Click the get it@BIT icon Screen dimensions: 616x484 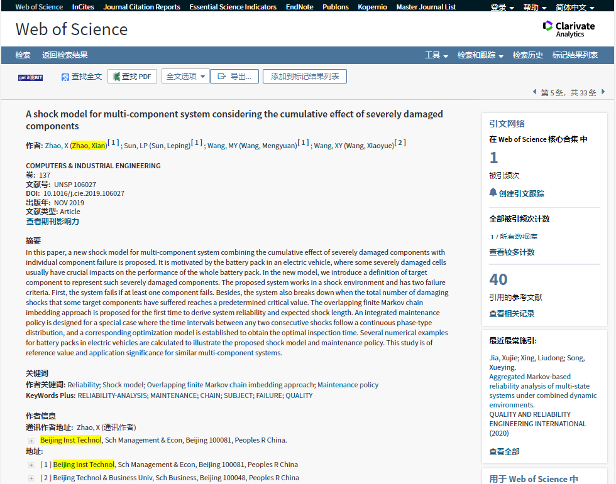pos(30,77)
